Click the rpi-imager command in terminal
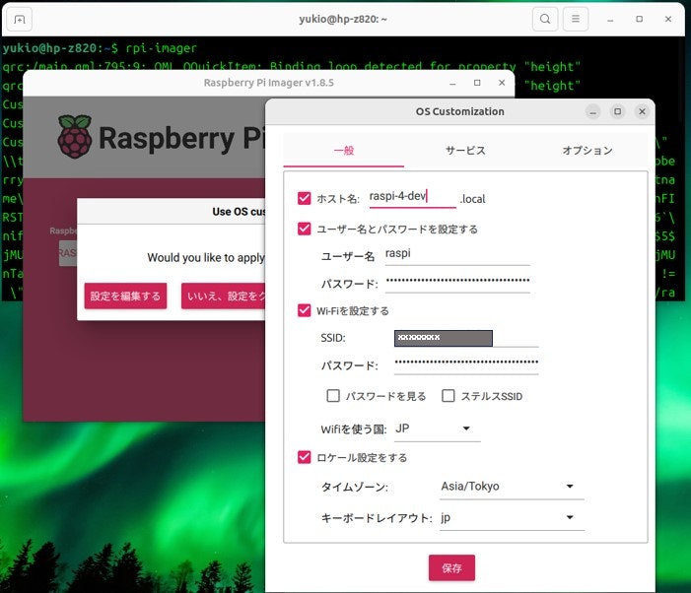 point(161,48)
